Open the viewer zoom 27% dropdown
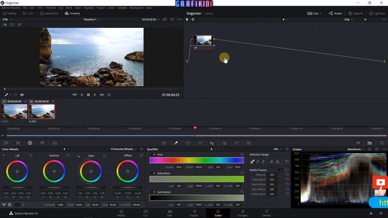 coord(7,19)
